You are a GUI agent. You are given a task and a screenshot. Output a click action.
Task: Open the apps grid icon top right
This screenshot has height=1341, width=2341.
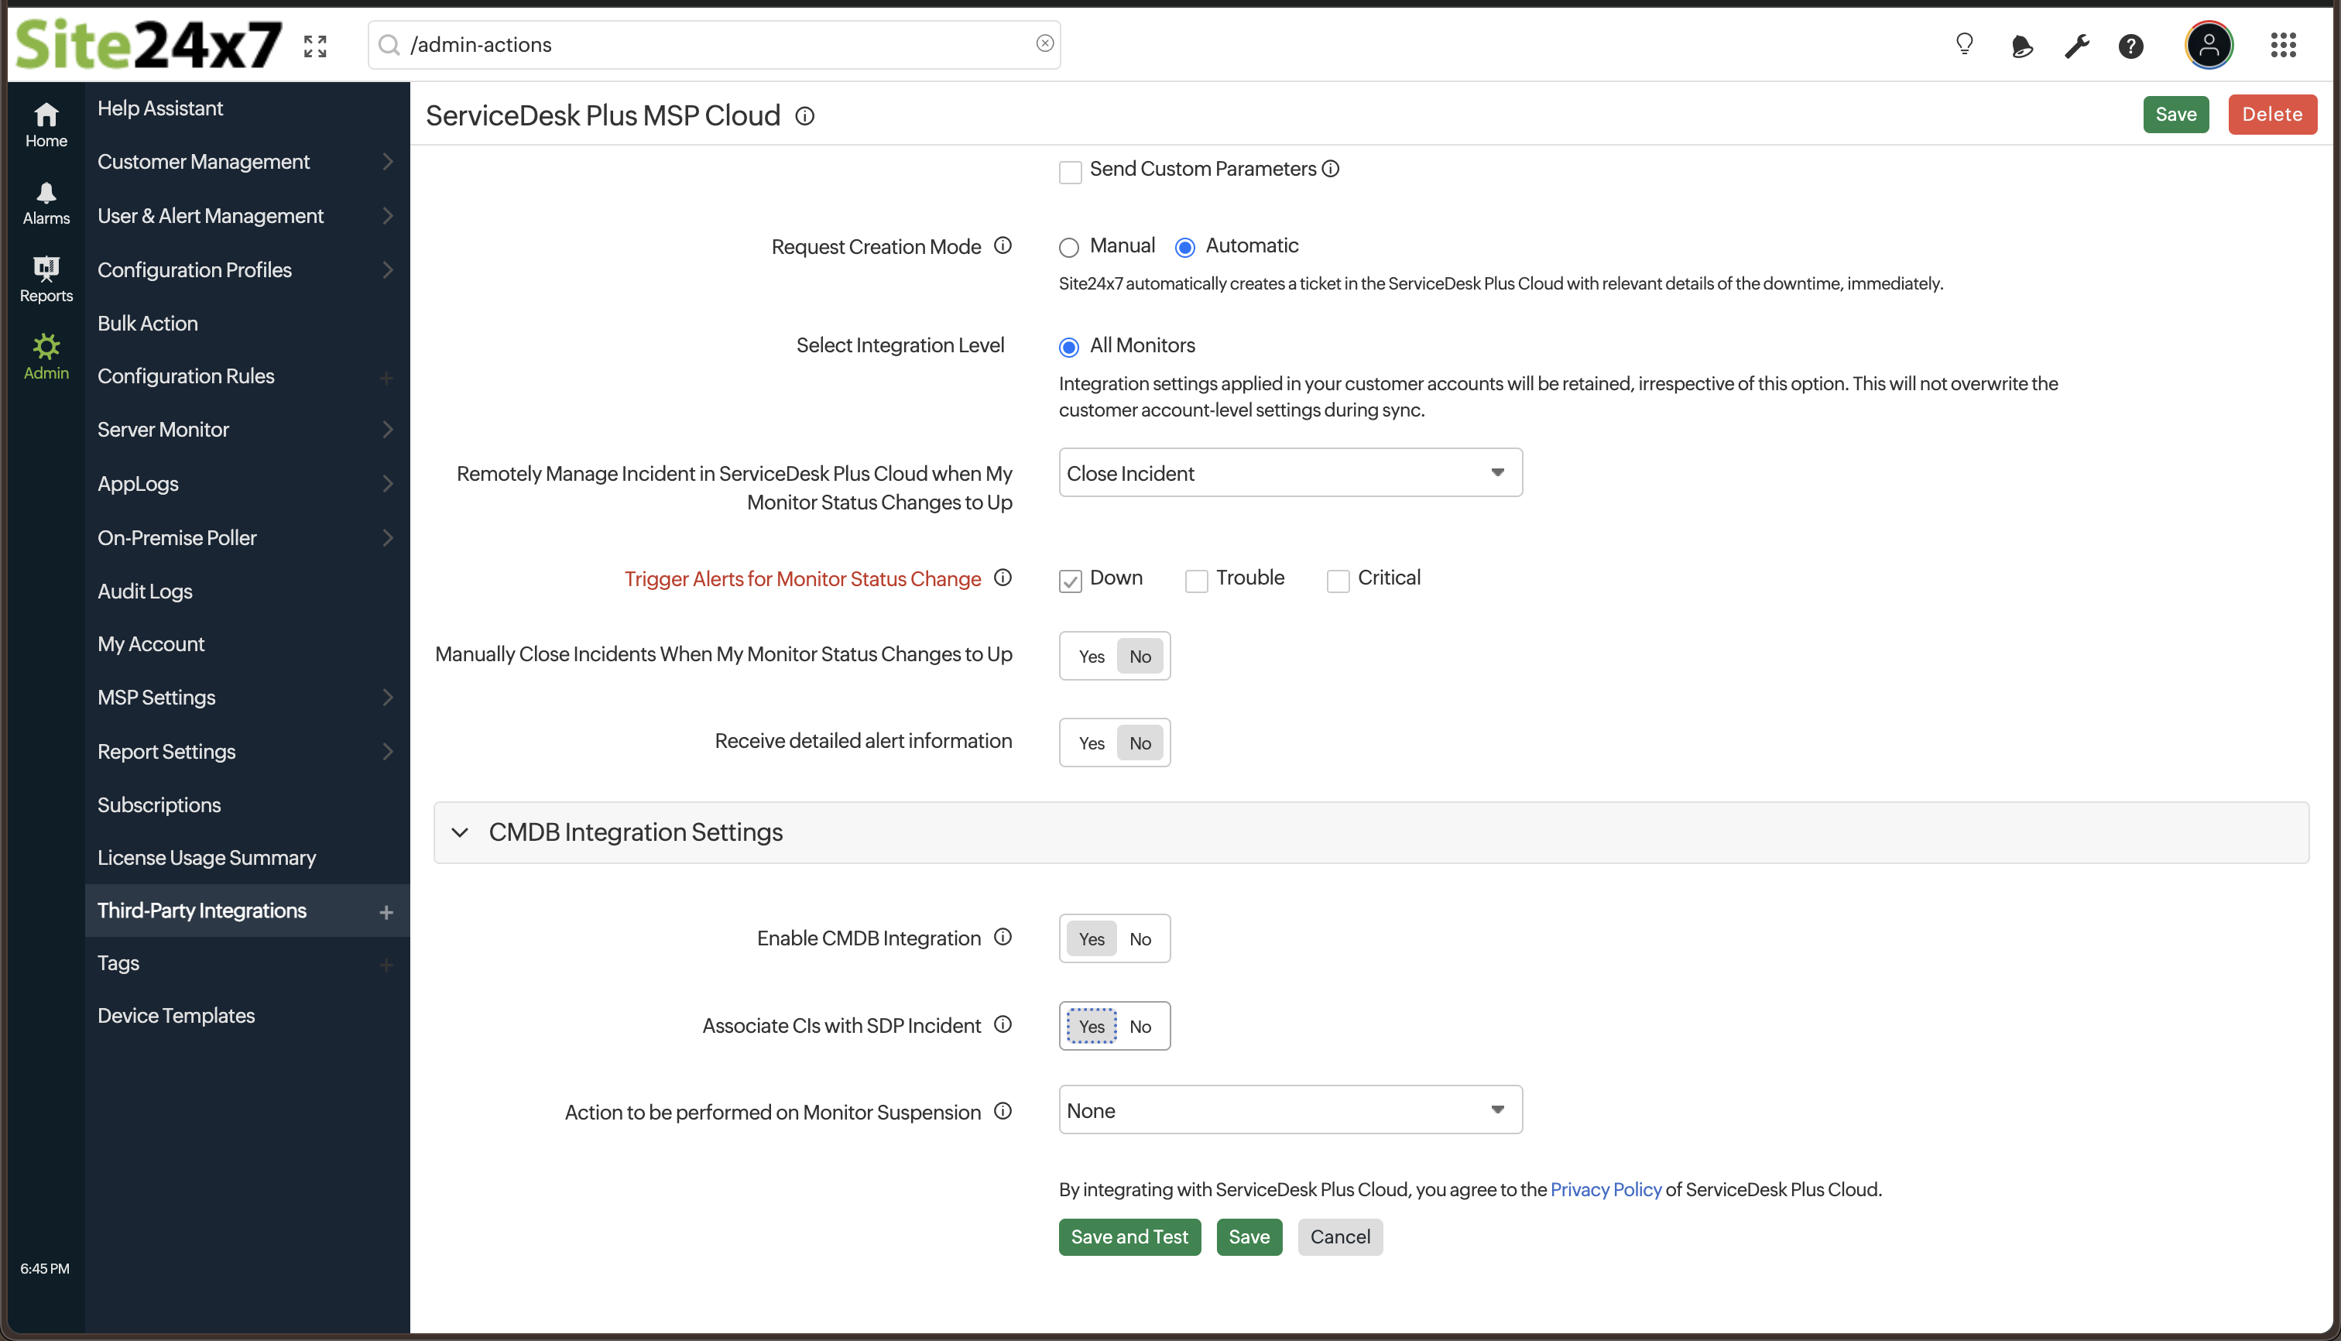(2284, 44)
